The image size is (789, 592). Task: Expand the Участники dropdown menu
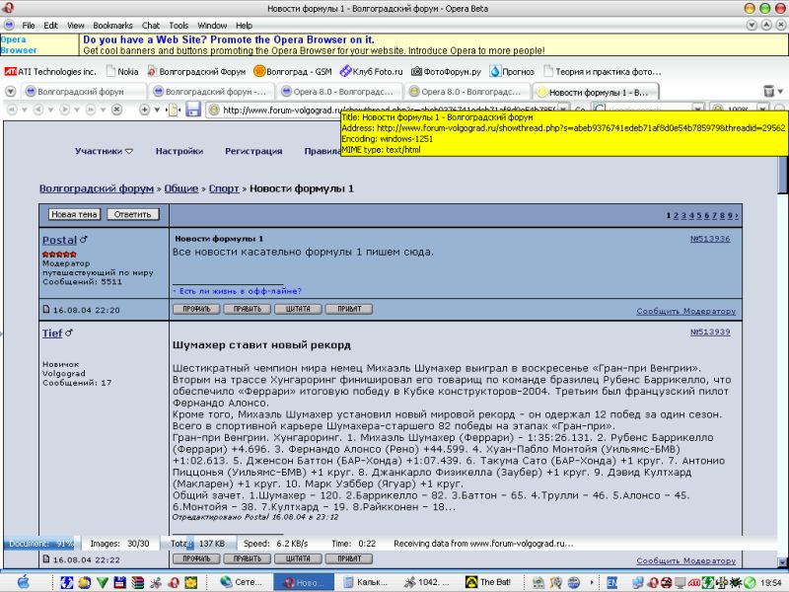point(104,151)
